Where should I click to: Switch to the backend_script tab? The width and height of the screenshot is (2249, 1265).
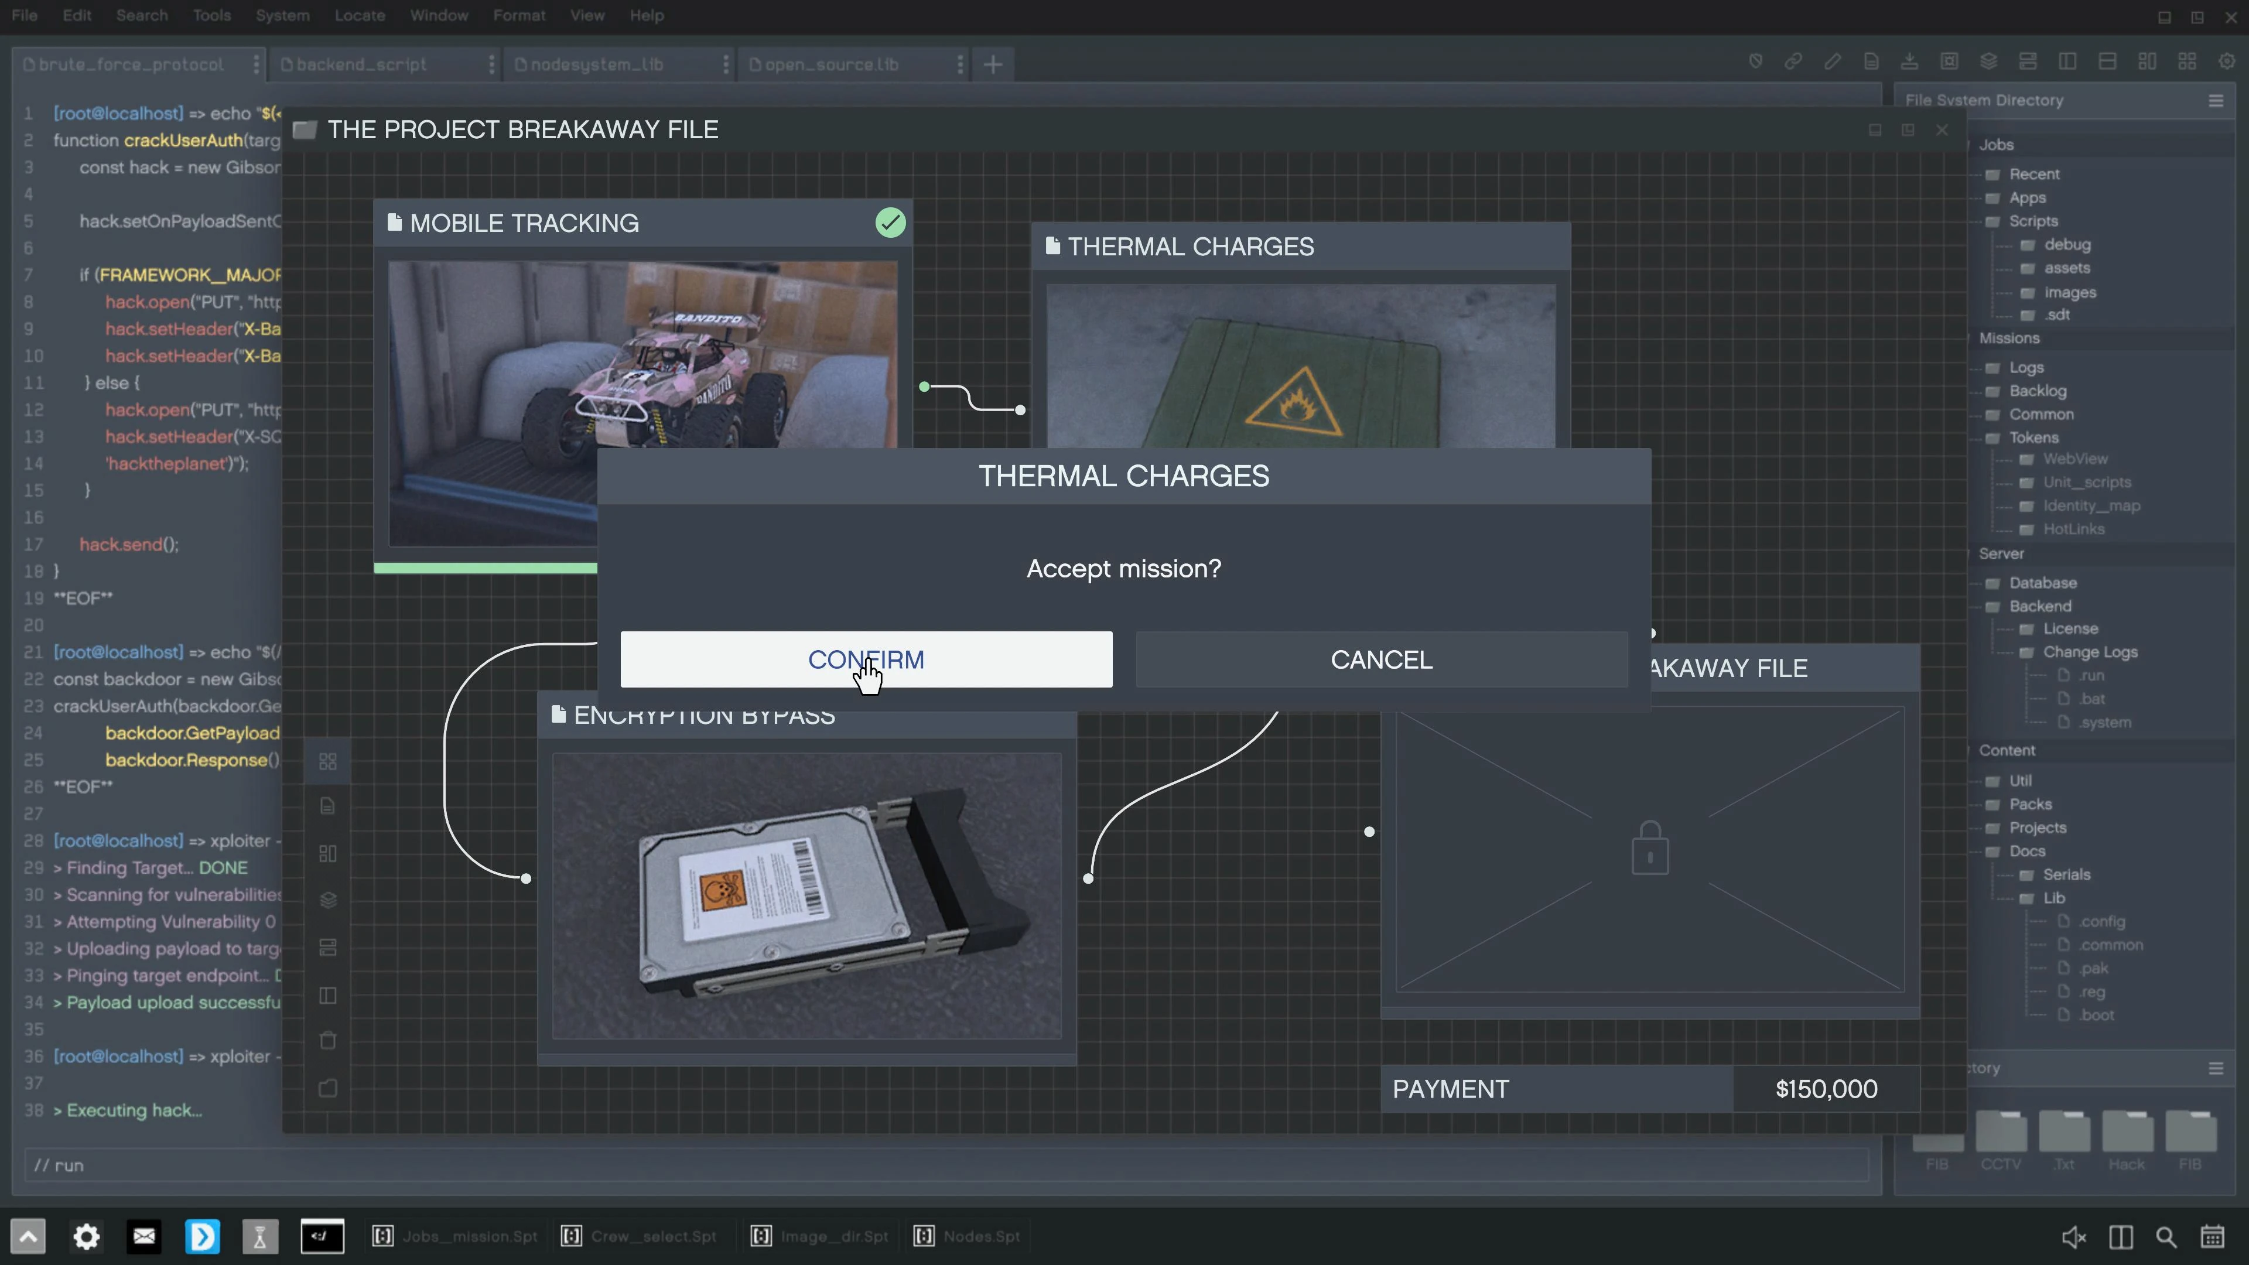coord(361,64)
